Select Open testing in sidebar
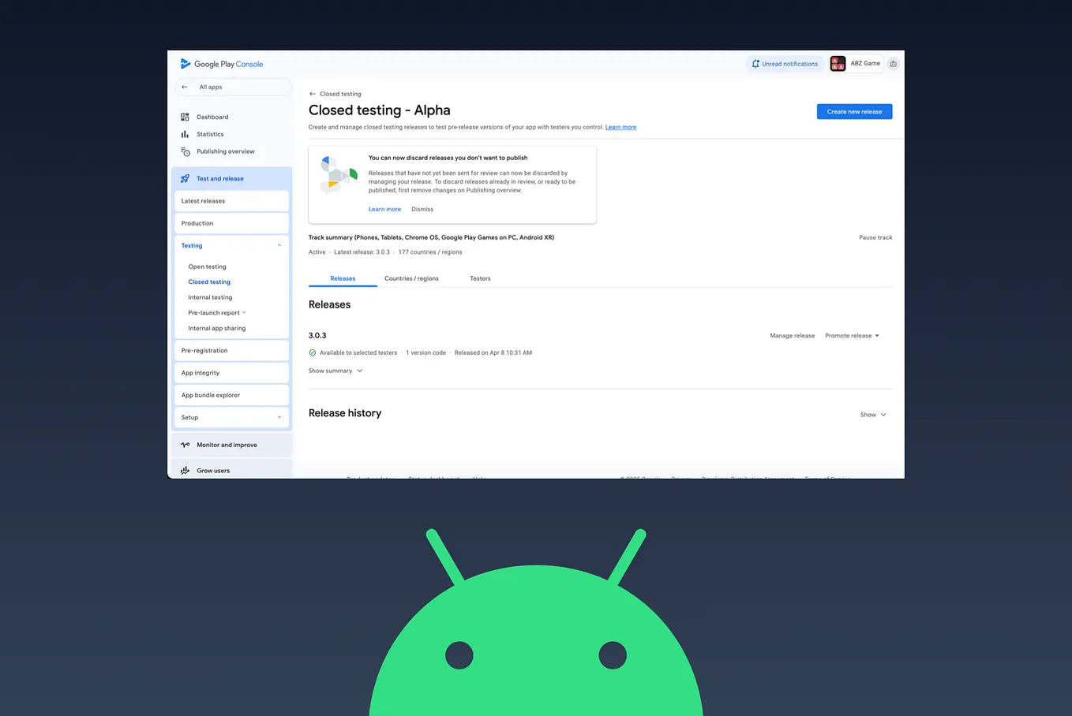1072x716 pixels. click(x=207, y=267)
